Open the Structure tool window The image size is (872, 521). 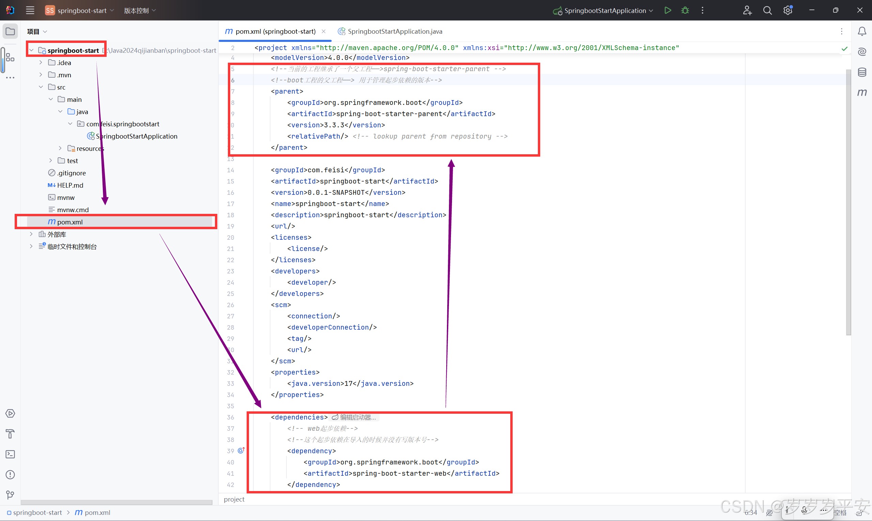coord(10,58)
